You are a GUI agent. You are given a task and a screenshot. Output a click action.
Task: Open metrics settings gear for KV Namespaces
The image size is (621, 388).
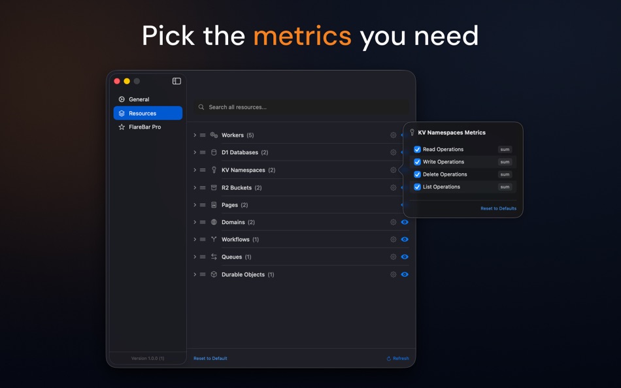pos(394,170)
